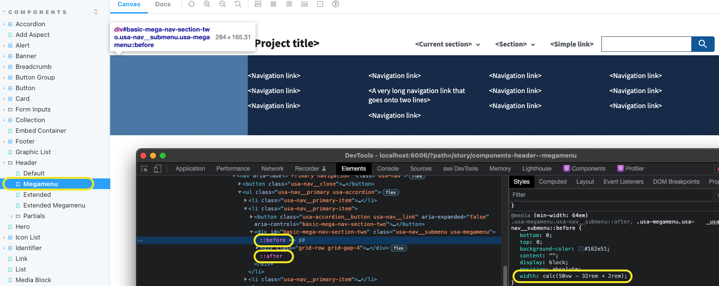Expand the usa-nav__close button node
Viewport: 719px width, 286px height.
(x=240, y=184)
